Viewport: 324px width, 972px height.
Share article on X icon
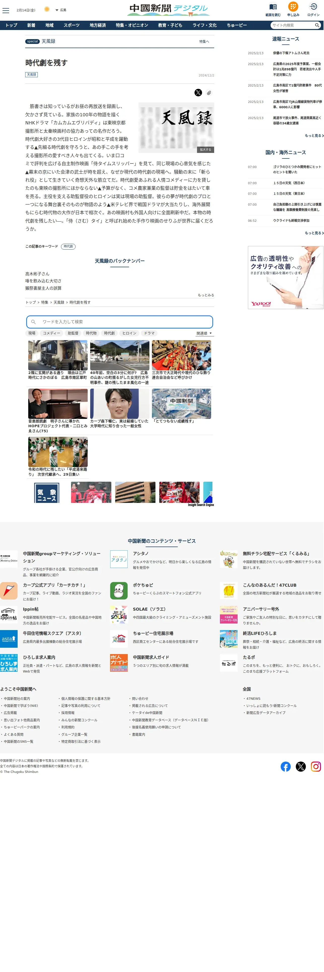coord(198,93)
